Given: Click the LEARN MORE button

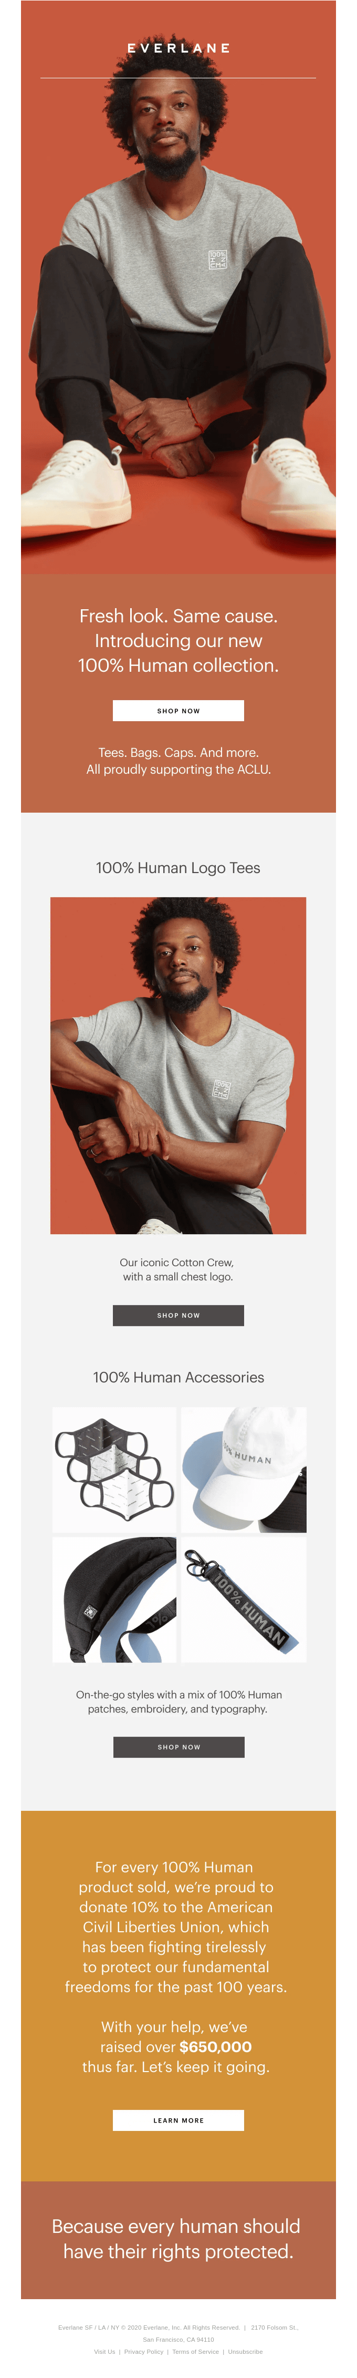Looking at the screenshot, I should (178, 2120).
